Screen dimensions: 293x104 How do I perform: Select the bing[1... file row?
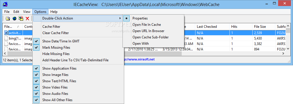pos(144,38)
